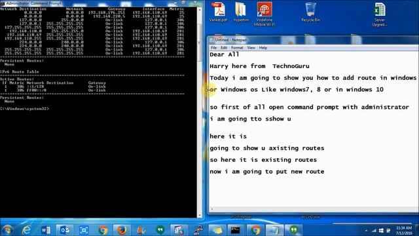The width and height of the screenshot is (419, 236).
Task: Click the network computers icon in taskbar
Action: tap(198, 230)
